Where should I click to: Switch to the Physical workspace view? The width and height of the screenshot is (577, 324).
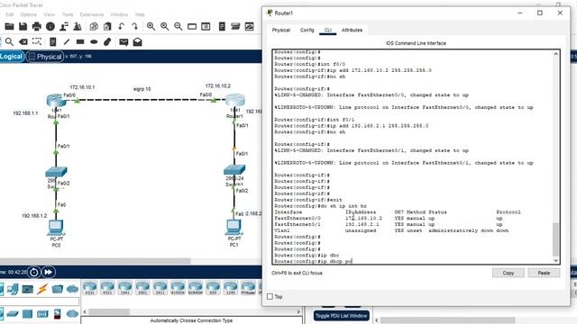(45, 57)
